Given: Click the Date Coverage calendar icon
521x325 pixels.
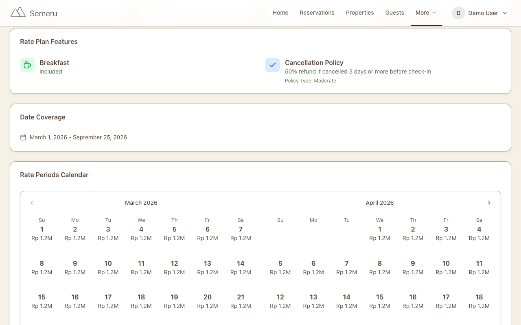Looking at the screenshot, I should [23, 137].
